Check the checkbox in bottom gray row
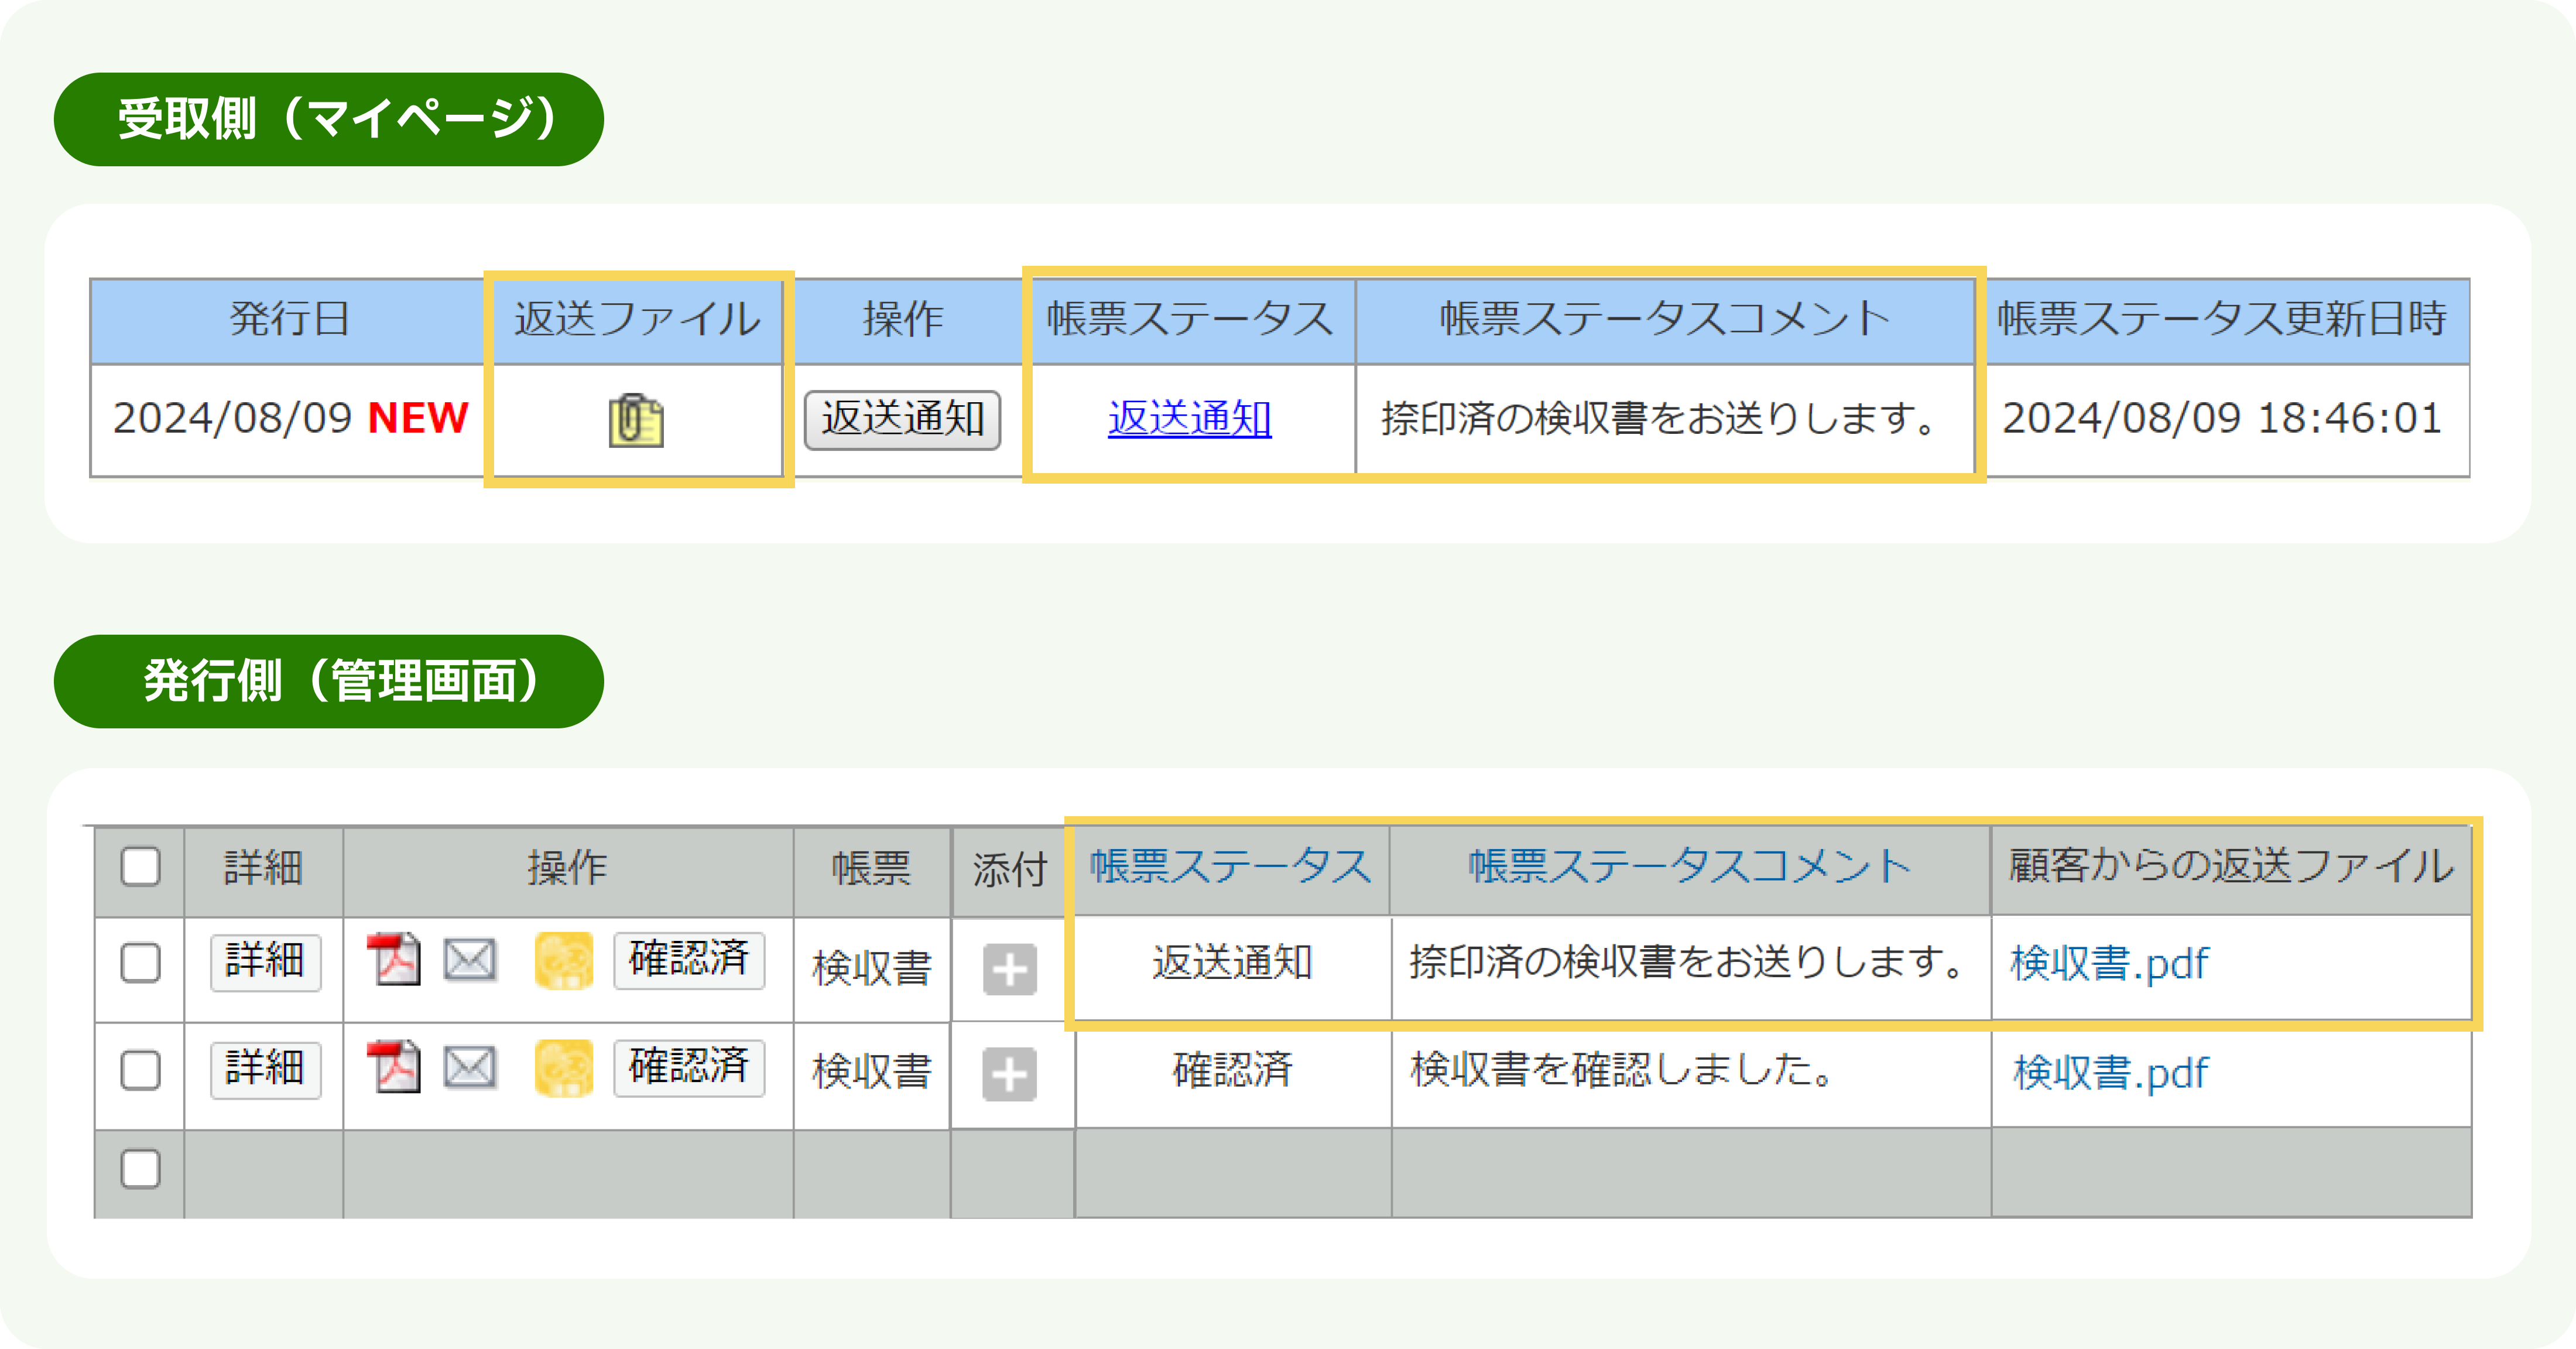The image size is (2576, 1349). pos(140,1168)
